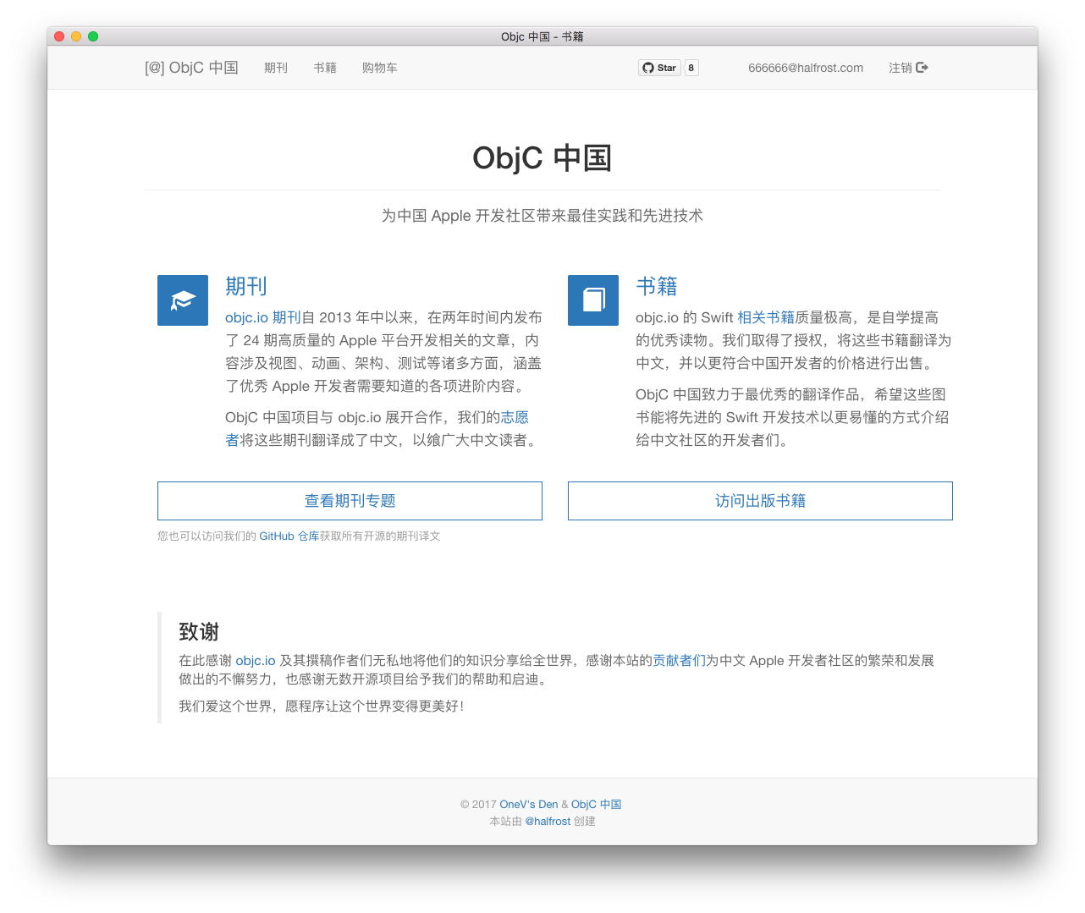Open the GitHub star count badge showing 8
Screen dimensions: 1085x913
[x=691, y=68]
